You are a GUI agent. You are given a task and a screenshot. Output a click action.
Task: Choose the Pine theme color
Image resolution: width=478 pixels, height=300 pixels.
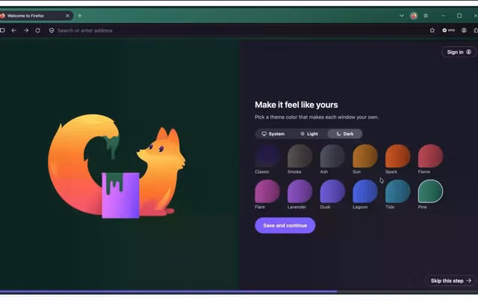coord(430,191)
